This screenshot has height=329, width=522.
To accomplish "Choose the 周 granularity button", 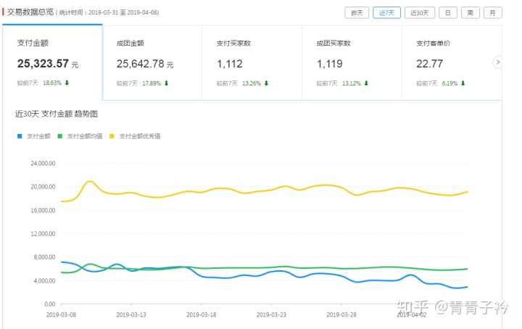I will [x=471, y=12].
